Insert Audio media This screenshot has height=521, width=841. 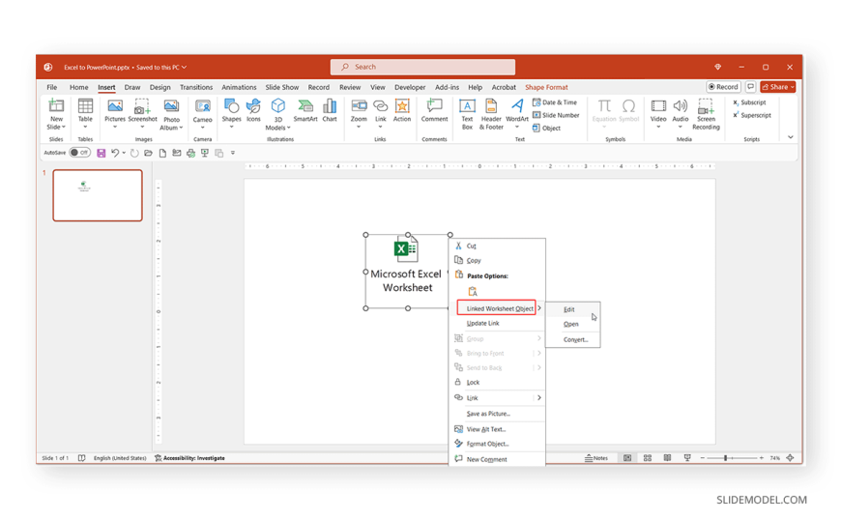click(681, 114)
